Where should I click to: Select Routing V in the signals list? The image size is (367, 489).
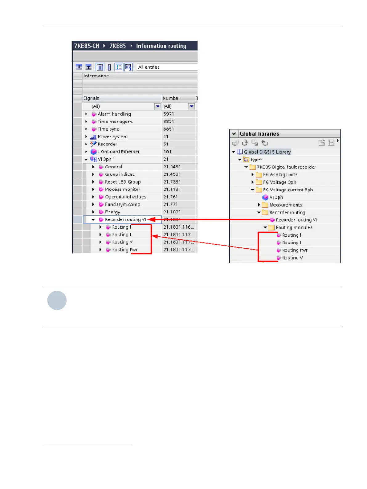pyautogui.click(x=122, y=242)
